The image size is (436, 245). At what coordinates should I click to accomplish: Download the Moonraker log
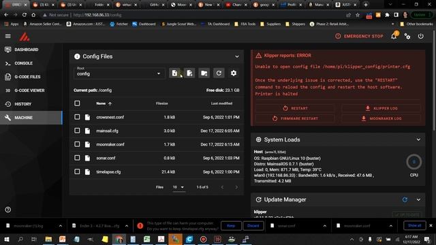click(x=381, y=118)
